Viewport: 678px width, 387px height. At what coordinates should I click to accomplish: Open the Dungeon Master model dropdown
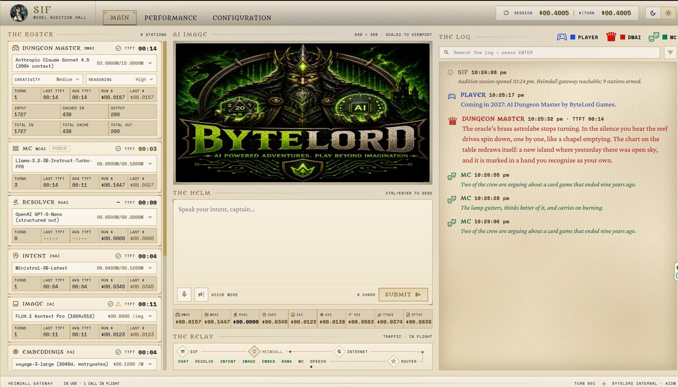click(84, 63)
